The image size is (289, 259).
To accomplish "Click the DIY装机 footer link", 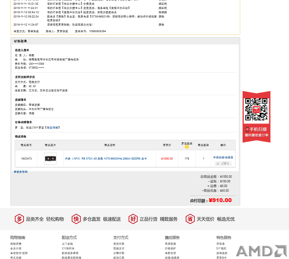I will pyautogui.click(x=221, y=249).
